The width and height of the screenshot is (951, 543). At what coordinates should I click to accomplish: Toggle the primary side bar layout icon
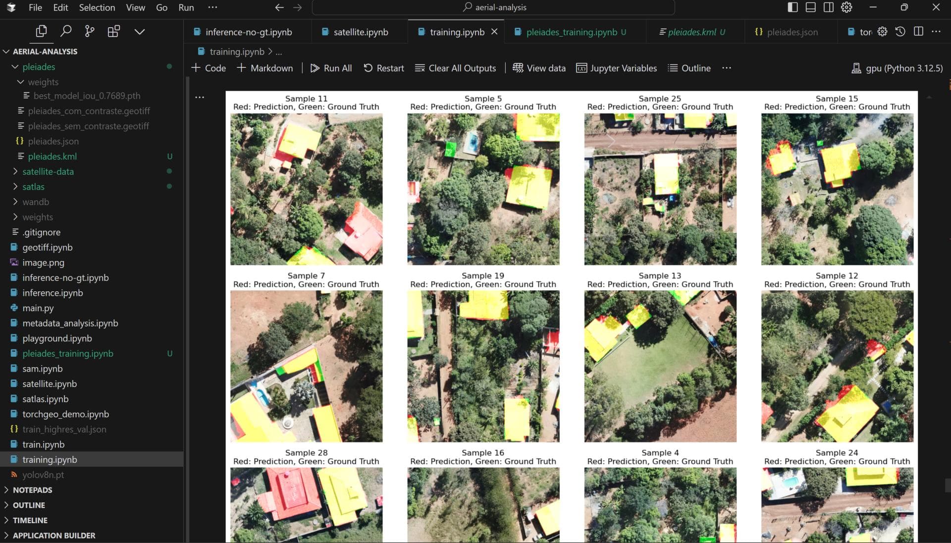[x=792, y=7]
